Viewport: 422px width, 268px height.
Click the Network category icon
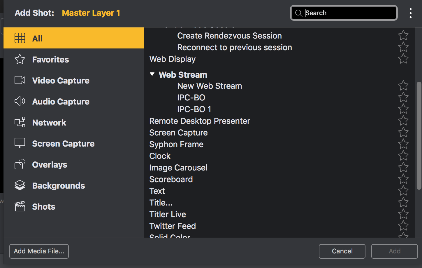(x=20, y=122)
